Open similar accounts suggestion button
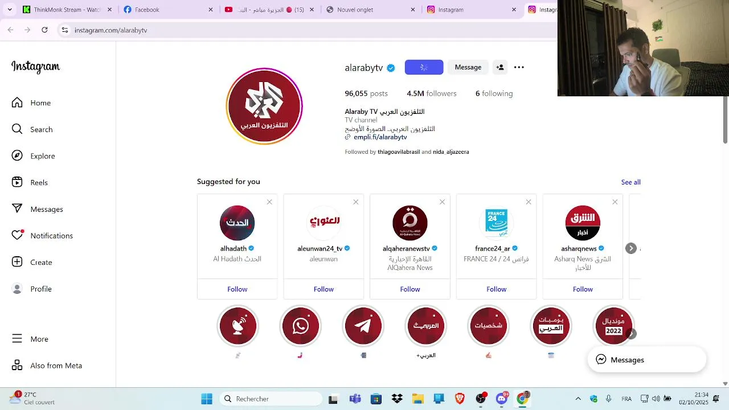 click(x=500, y=67)
